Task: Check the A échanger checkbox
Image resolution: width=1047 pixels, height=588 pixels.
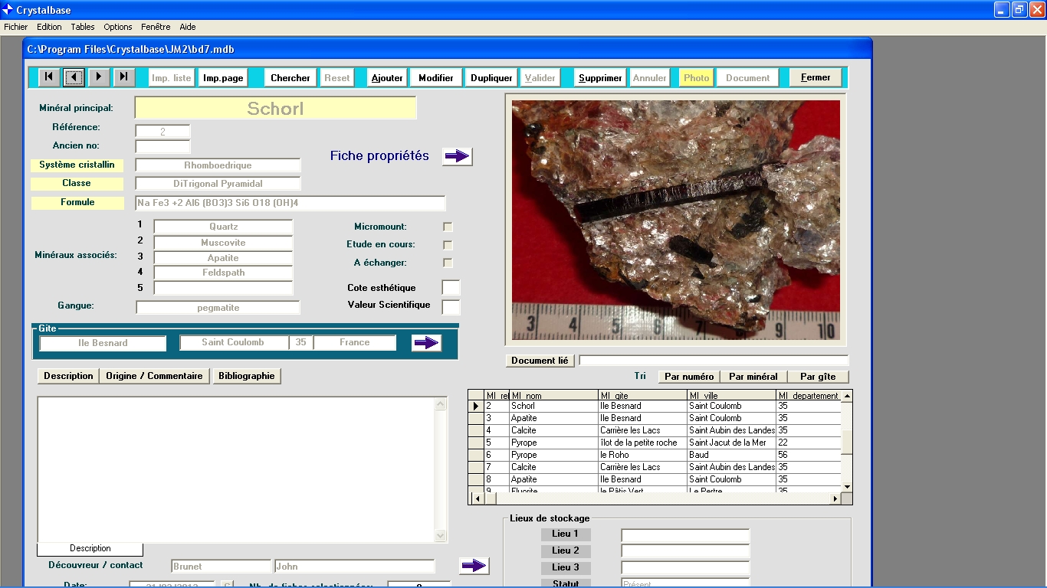Action: tap(448, 263)
